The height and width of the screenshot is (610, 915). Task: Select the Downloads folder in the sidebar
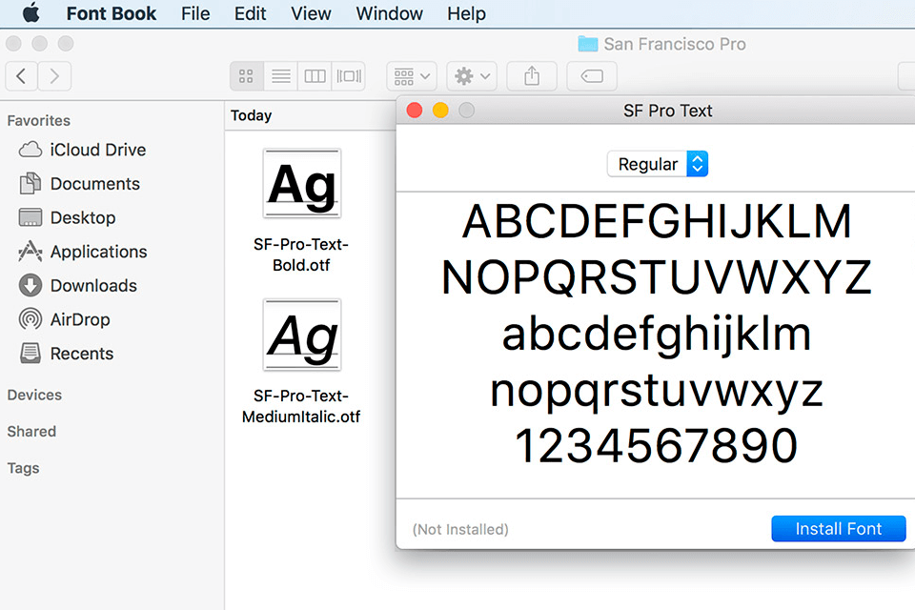91,285
